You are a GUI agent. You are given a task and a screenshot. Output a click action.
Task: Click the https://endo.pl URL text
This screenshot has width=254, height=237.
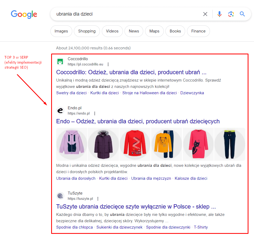[79, 113]
